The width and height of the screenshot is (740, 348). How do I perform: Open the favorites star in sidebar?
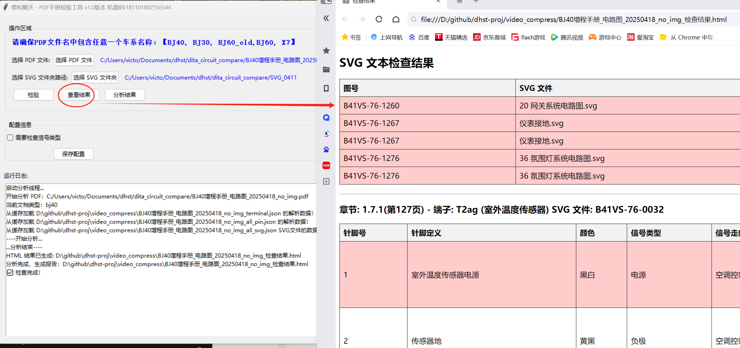click(326, 50)
